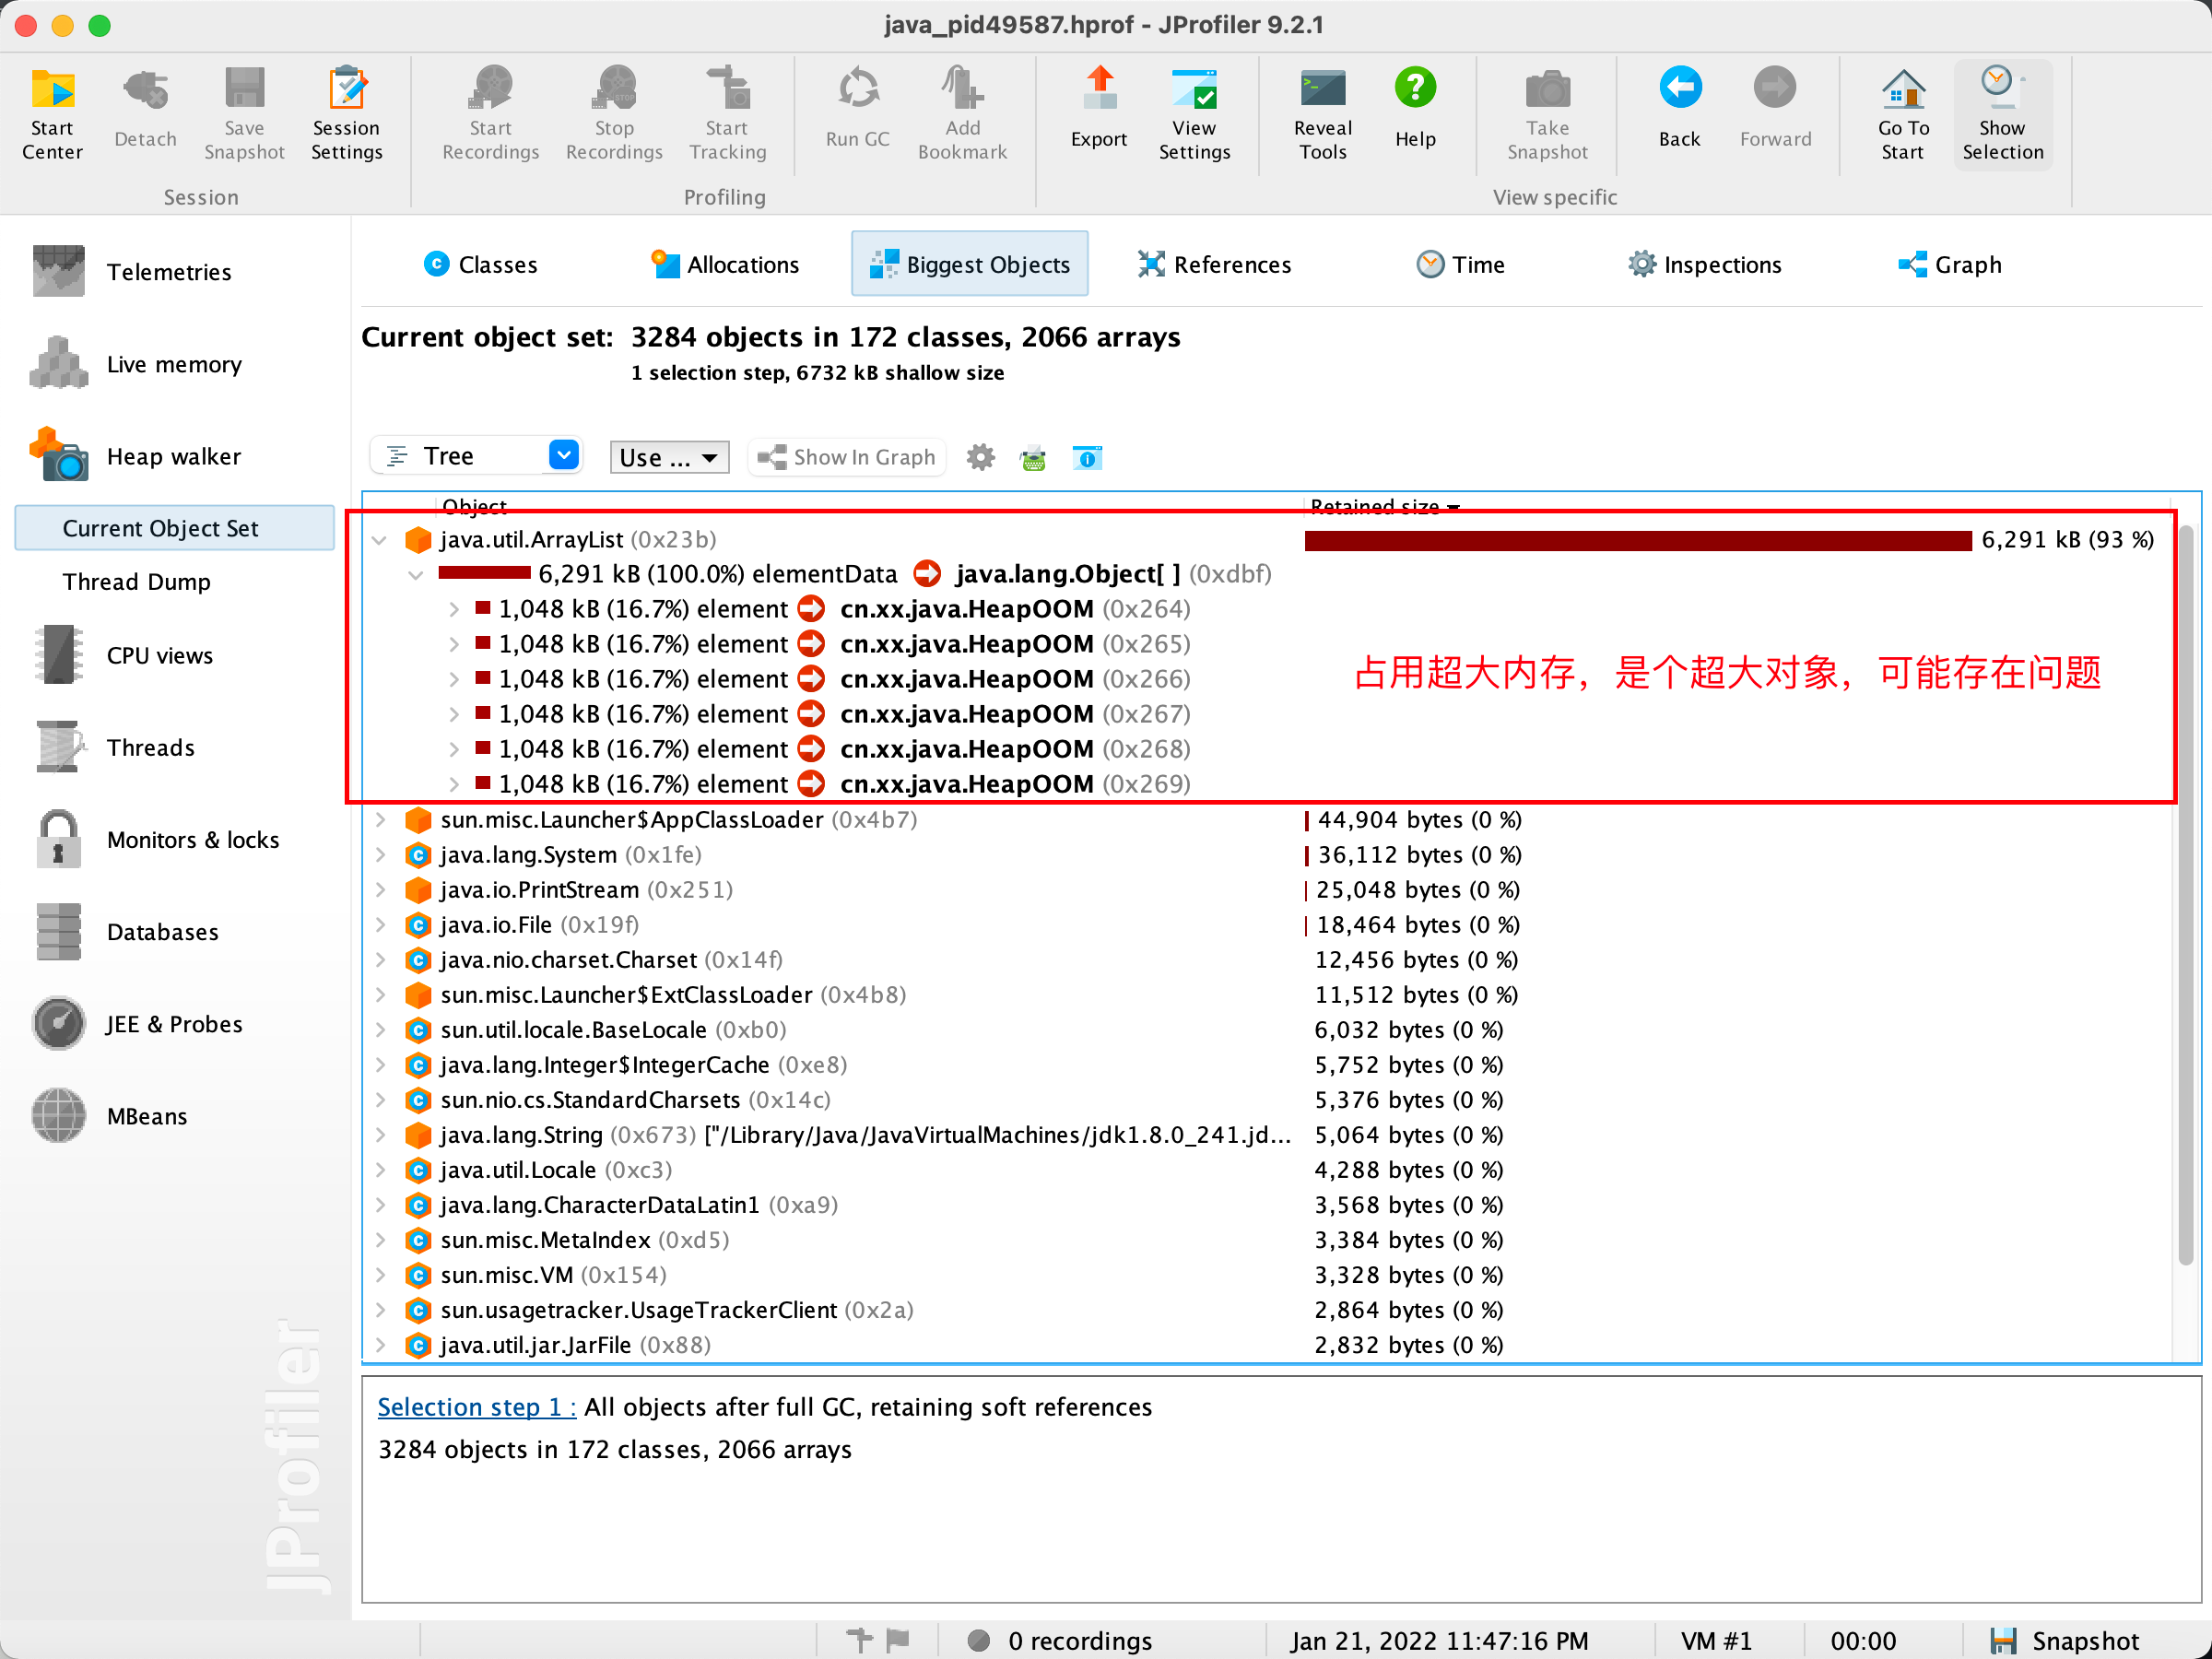Expand the java.lang.System (0x1fe) row
This screenshot has width=2212, height=1659.
click(x=379, y=855)
